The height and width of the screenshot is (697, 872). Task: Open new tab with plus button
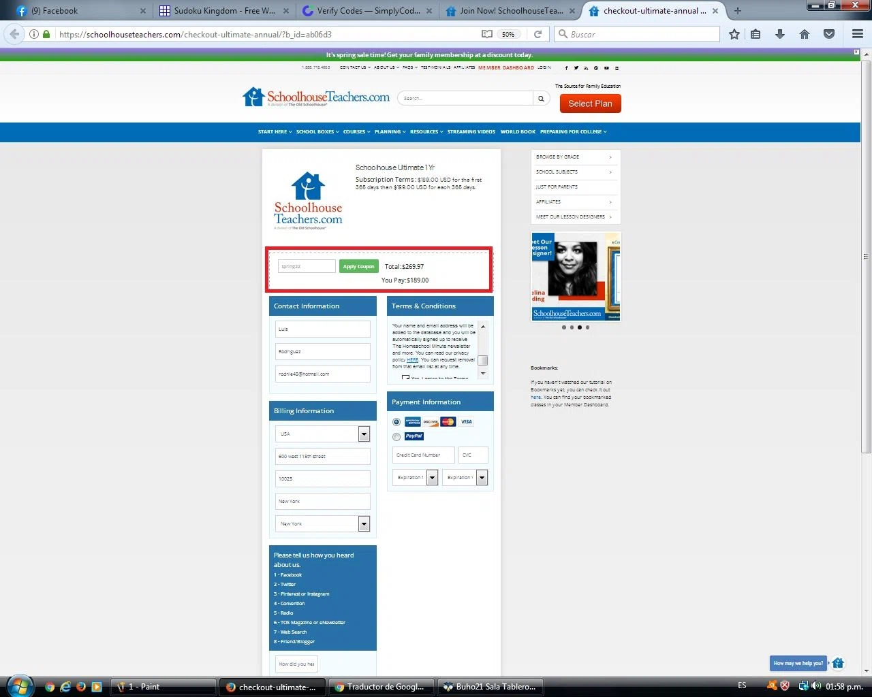(737, 11)
